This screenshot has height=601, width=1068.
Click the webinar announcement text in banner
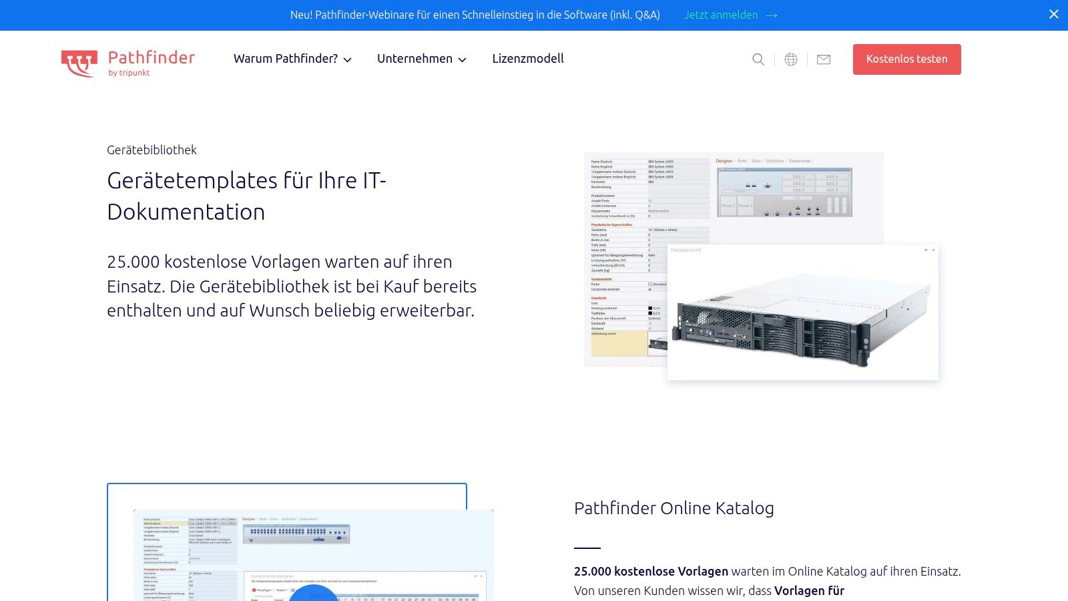[475, 15]
